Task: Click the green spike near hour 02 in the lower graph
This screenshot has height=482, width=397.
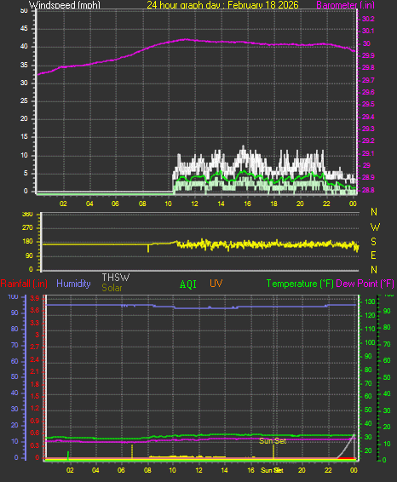Action: point(68,456)
